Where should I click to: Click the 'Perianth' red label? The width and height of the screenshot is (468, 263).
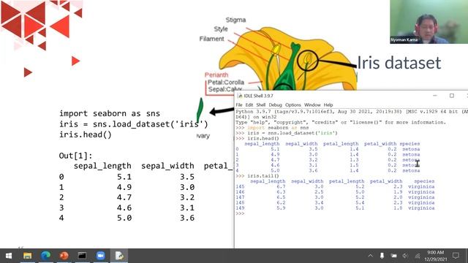click(216, 75)
